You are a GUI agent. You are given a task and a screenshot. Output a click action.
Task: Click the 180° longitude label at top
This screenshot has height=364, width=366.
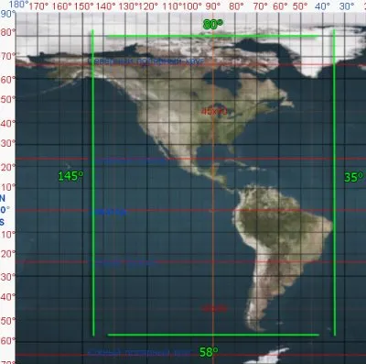(x=19, y=5)
